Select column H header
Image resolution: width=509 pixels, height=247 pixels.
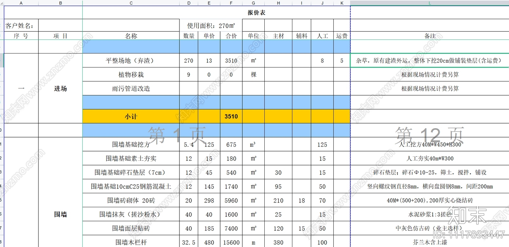tap(278, 3)
